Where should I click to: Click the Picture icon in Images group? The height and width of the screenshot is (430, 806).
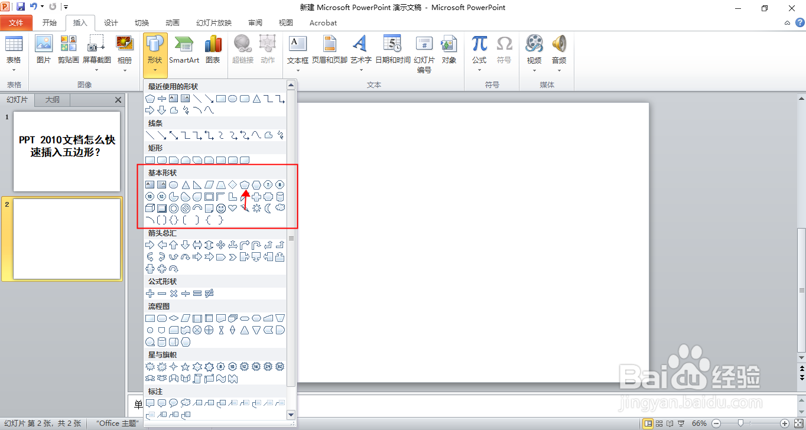click(44, 50)
